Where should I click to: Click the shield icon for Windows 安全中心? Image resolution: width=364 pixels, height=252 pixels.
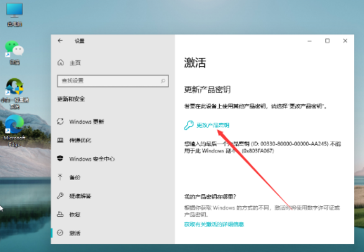point(60,158)
